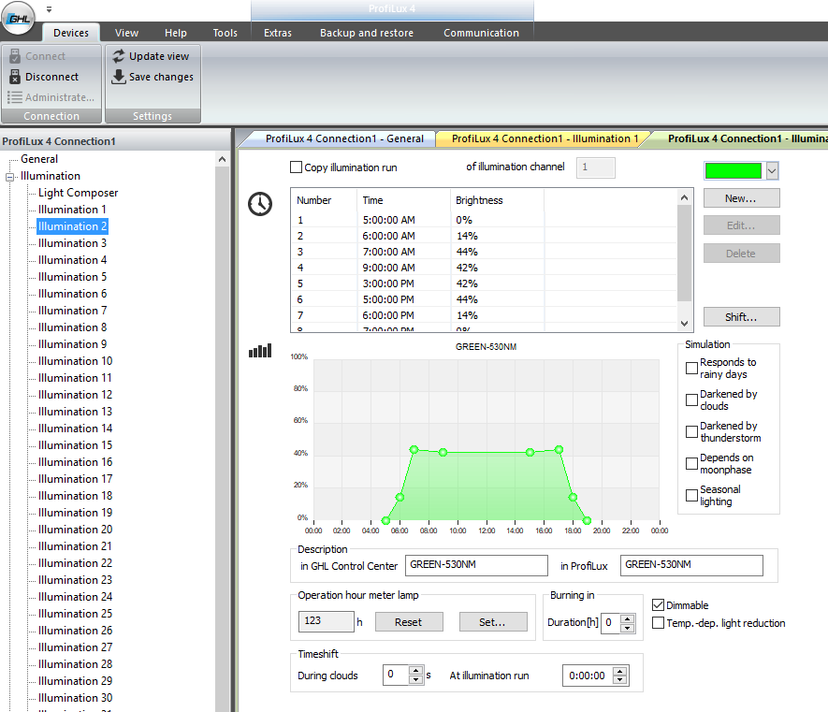Click the GHL application logo button
This screenshot has width=828, height=712.
click(x=19, y=18)
